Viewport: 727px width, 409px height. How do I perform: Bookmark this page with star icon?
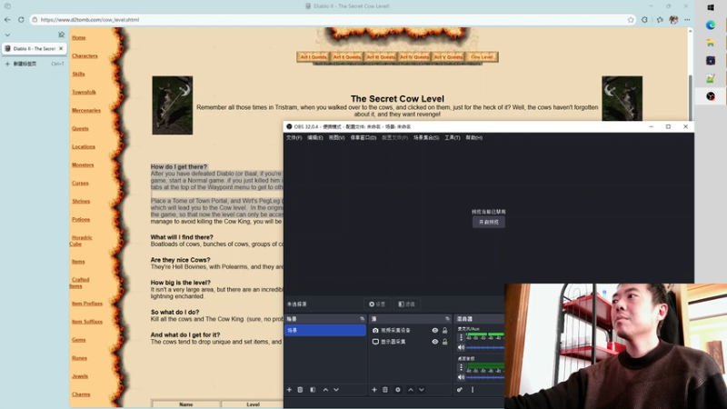(631, 19)
